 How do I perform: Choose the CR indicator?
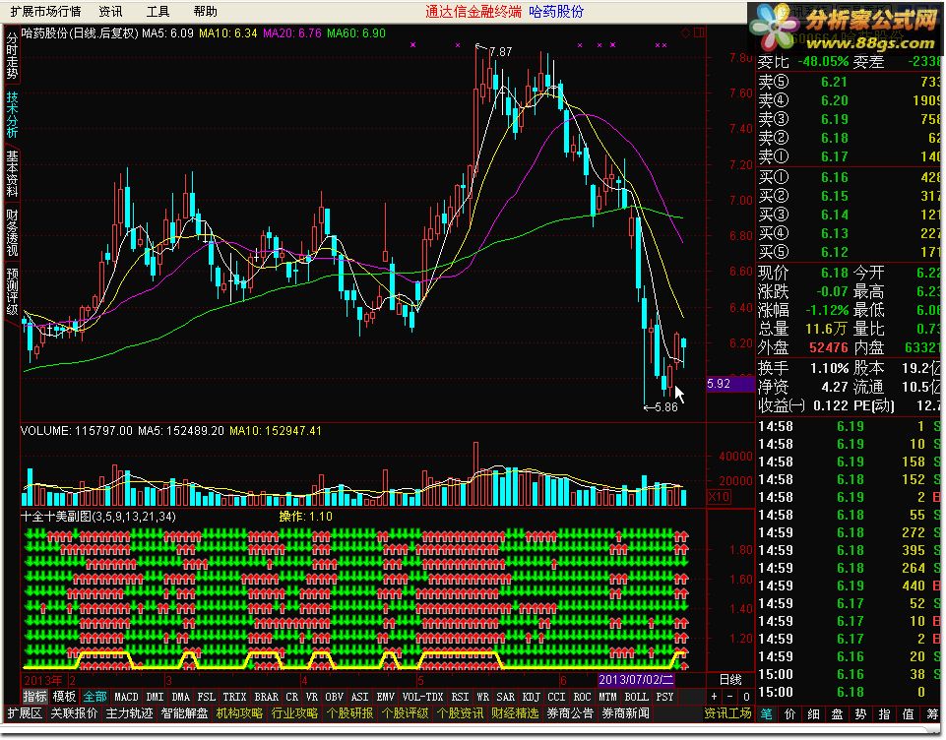pos(292,697)
